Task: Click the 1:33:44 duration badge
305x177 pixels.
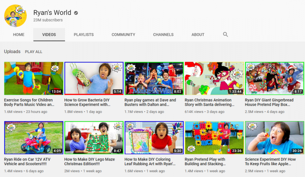Action: 235,91
